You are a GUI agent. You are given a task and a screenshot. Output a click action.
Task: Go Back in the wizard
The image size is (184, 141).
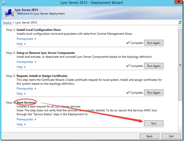point(149,136)
